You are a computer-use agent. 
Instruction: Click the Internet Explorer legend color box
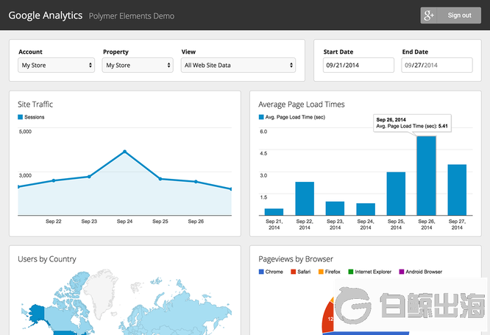351,272
